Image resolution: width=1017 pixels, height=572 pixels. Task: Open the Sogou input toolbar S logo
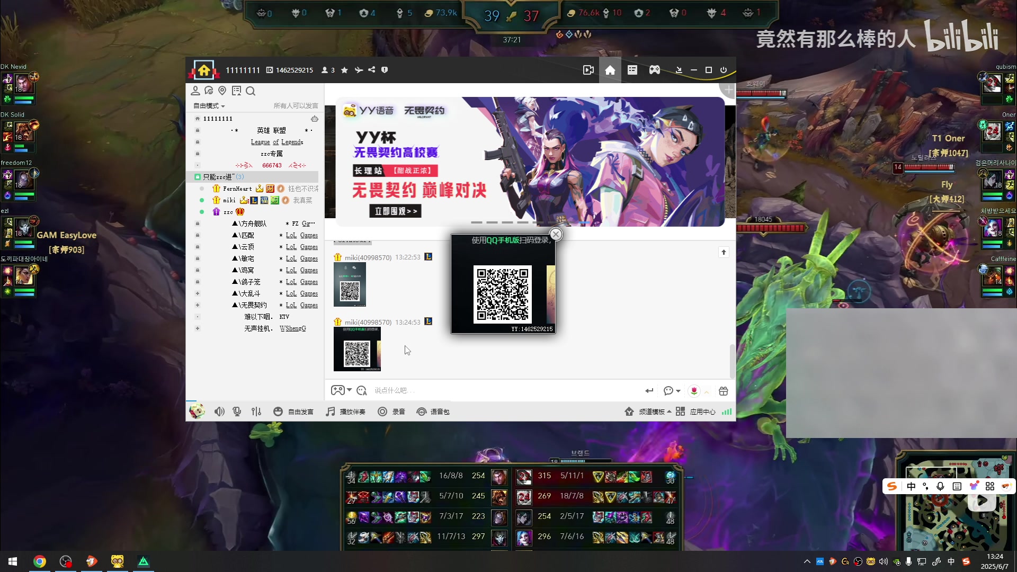click(x=892, y=486)
